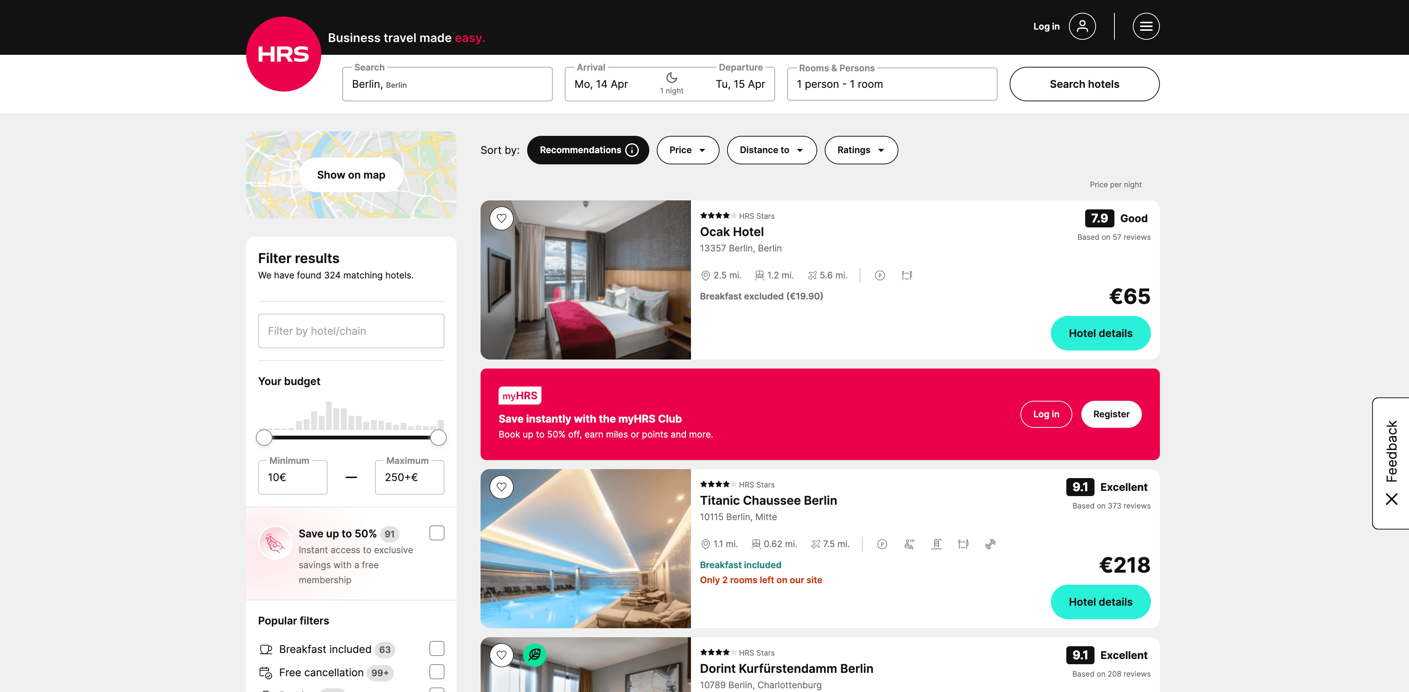The height and width of the screenshot is (692, 1409).
Task: Close the Feedback side tab
Action: coord(1391,499)
